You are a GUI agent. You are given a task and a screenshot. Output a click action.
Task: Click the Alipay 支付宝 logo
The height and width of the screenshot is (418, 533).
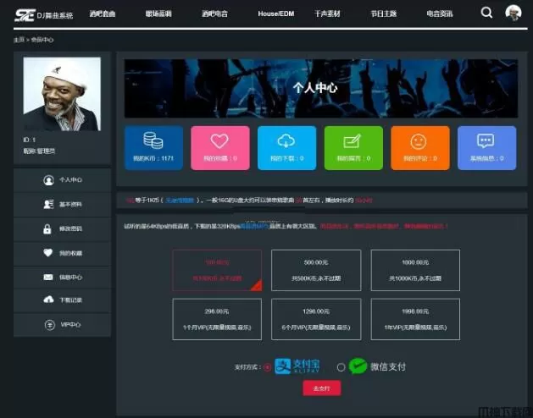297,366
